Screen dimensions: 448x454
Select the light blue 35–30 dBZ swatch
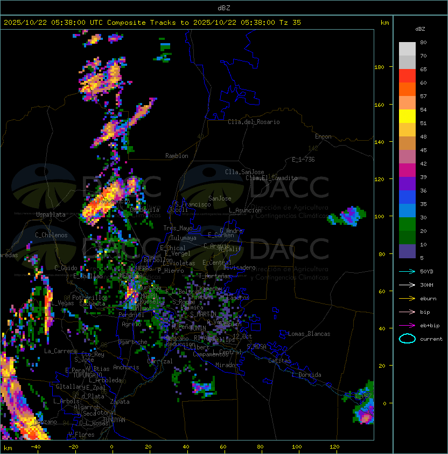coord(407,210)
